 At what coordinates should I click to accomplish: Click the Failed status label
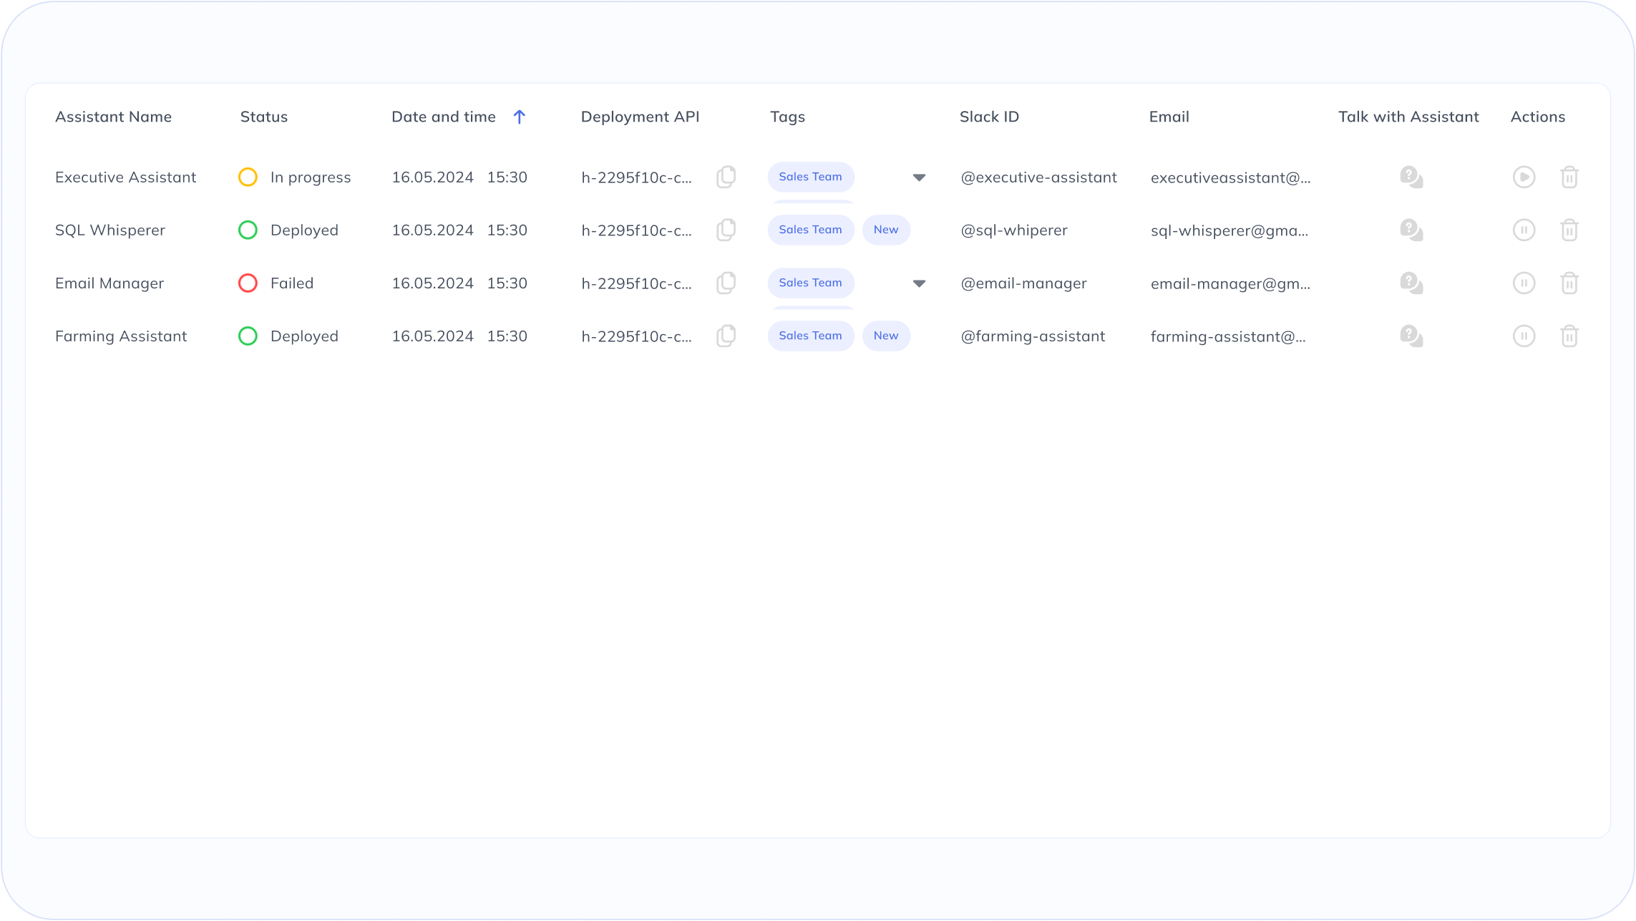click(x=292, y=283)
